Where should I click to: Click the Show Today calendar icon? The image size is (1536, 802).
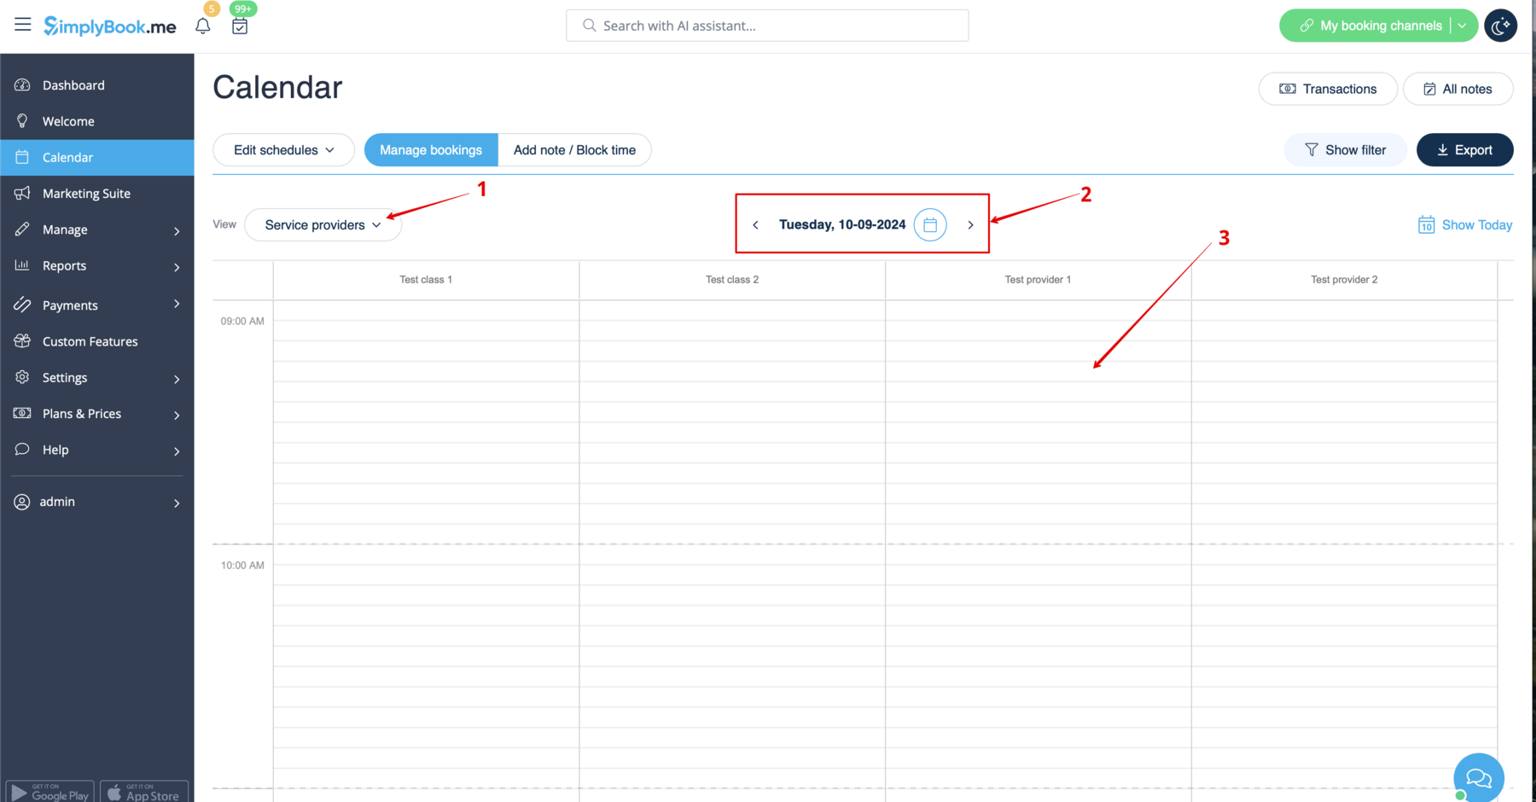coord(1427,224)
